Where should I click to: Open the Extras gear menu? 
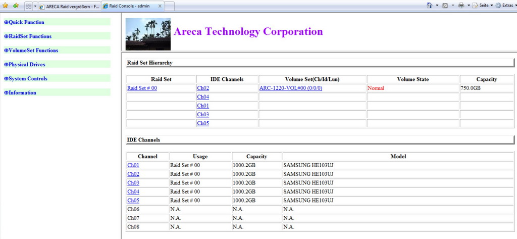click(504, 6)
